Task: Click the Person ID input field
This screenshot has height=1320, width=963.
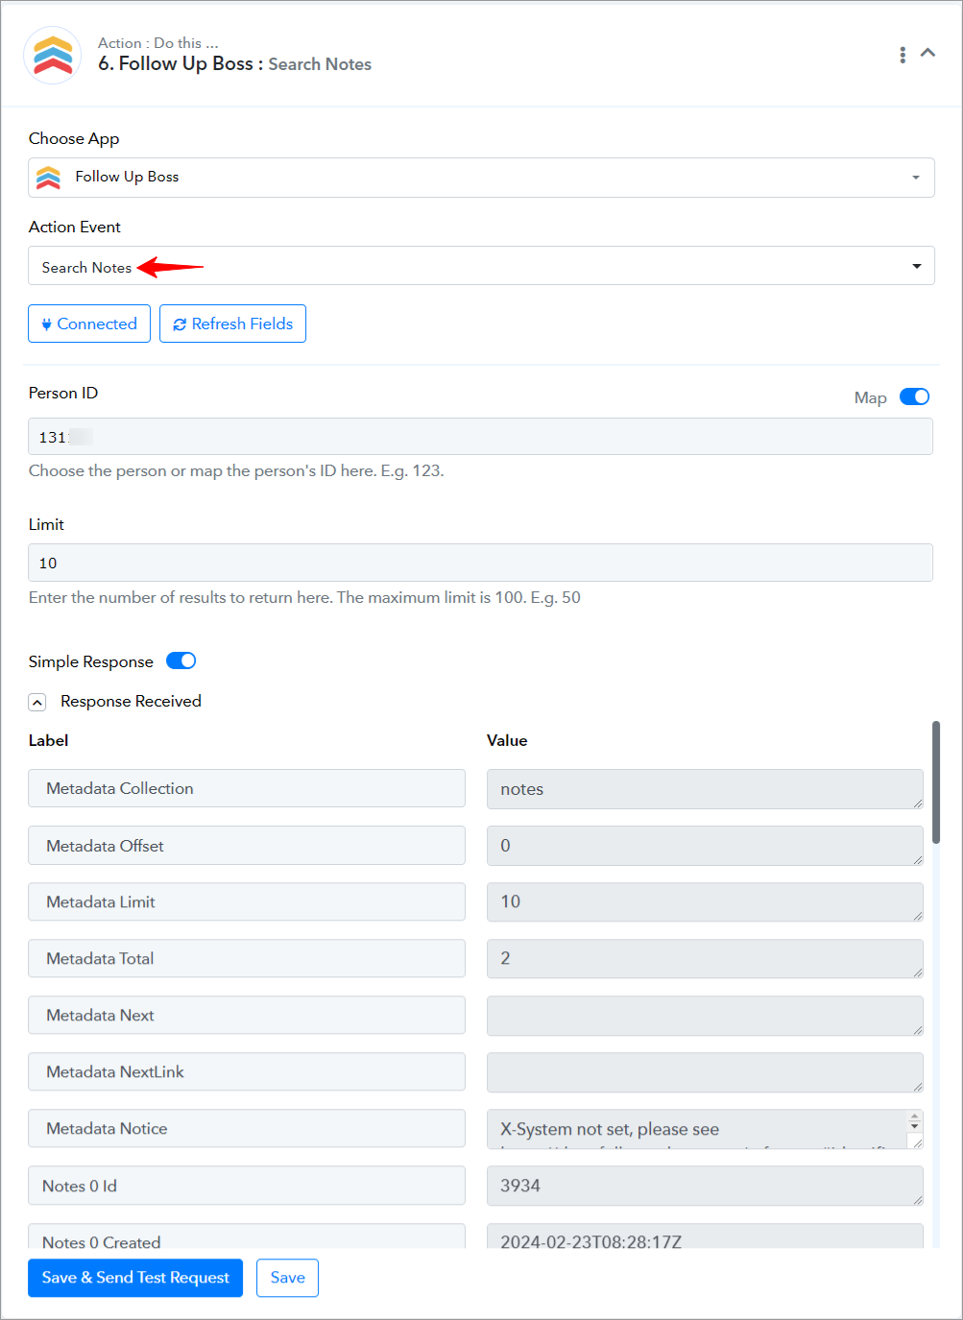Action: pos(480,437)
